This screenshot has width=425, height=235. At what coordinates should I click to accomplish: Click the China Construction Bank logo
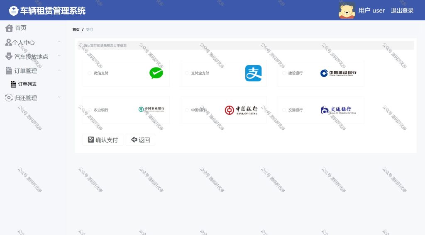(x=338, y=73)
